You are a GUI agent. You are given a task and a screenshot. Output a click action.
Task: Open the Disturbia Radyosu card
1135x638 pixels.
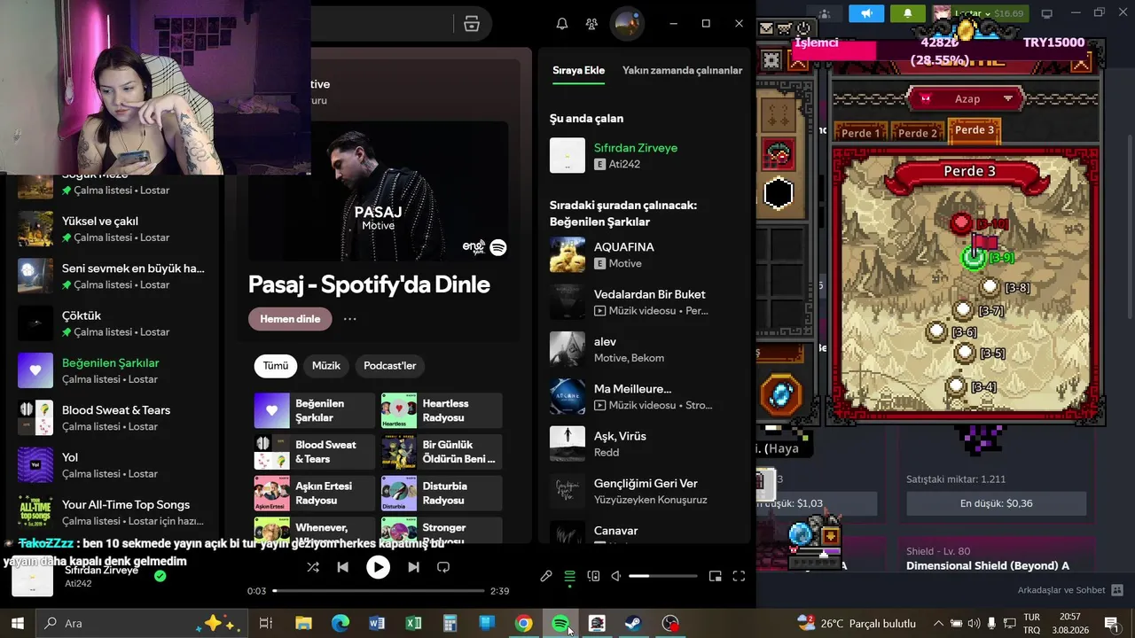(x=442, y=493)
